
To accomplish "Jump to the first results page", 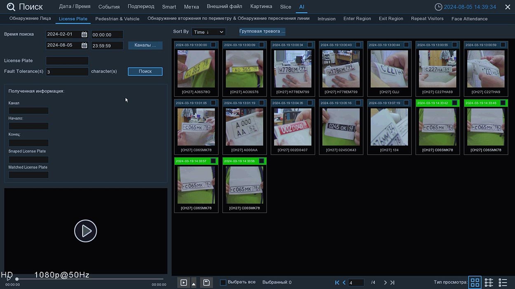I will click(x=337, y=282).
